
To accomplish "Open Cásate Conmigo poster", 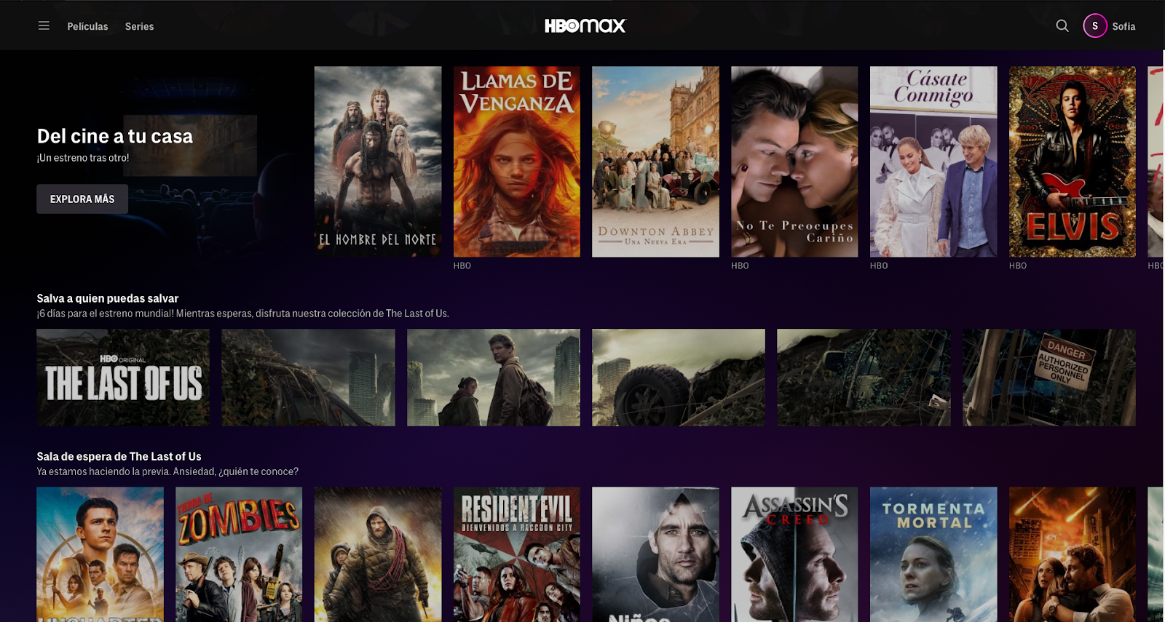I will [933, 162].
